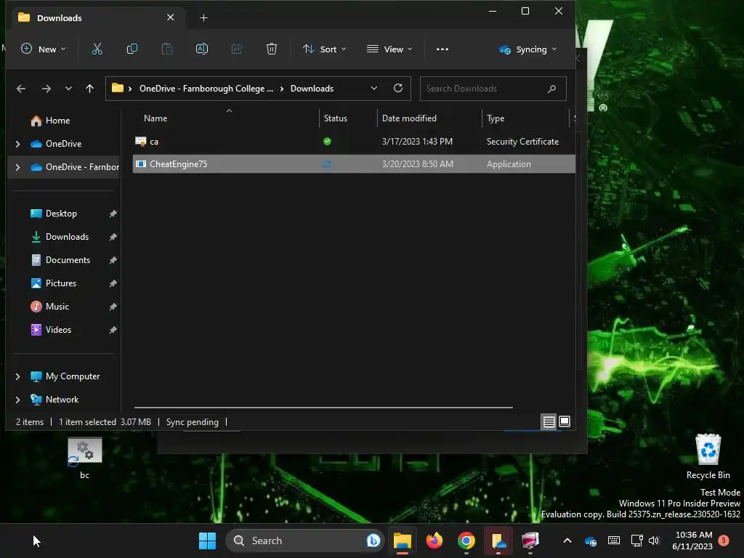Image resolution: width=744 pixels, height=558 pixels.
Task: Go up one folder level
Action: click(x=89, y=89)
